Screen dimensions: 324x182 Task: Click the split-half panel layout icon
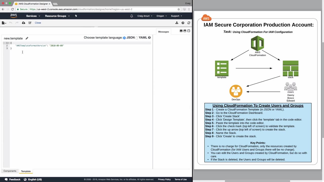[185, 31]
